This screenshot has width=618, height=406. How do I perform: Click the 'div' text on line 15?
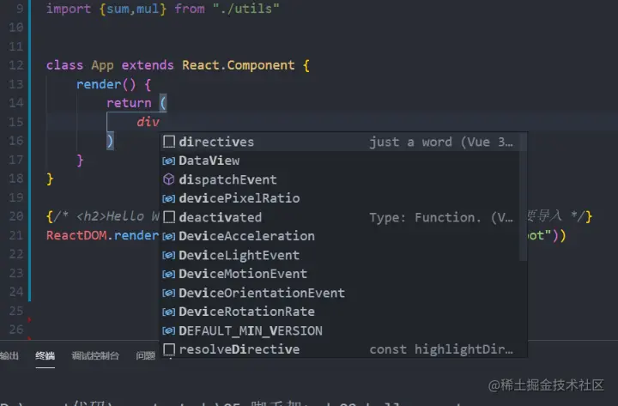[148, 122]
